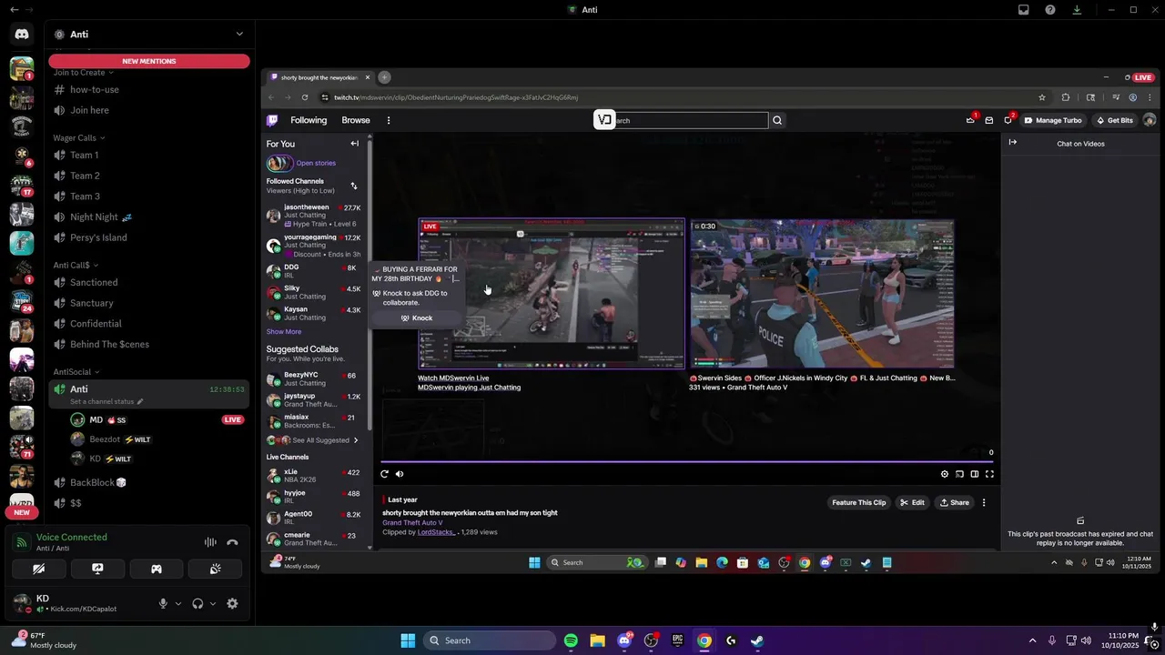Join the Sanctioned voice channel
Image resolution: width=1165 pixels, height=655 pixels.
click(x=149, y=282)
